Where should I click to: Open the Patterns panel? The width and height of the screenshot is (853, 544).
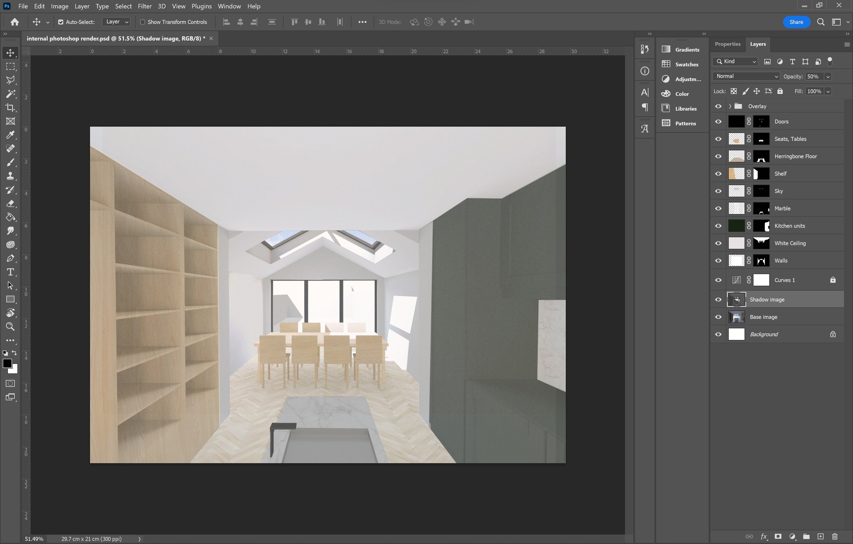point(682,123)
